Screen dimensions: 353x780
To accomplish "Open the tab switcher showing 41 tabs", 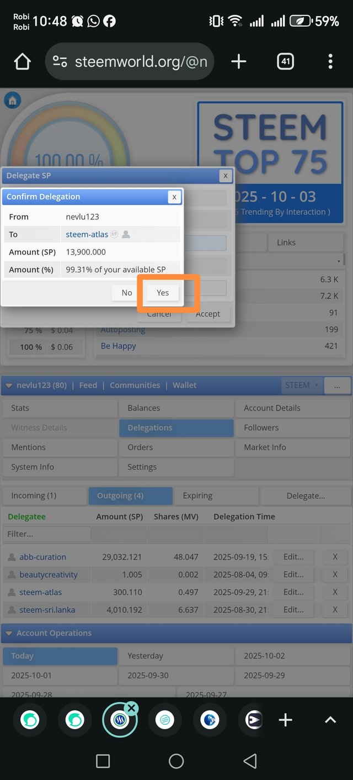I will pyautogui.click(x=286, y=62).
